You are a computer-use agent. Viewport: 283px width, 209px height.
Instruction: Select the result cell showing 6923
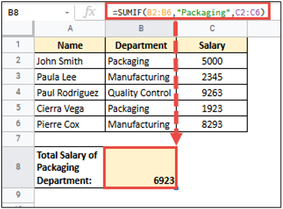coord(140,167)
